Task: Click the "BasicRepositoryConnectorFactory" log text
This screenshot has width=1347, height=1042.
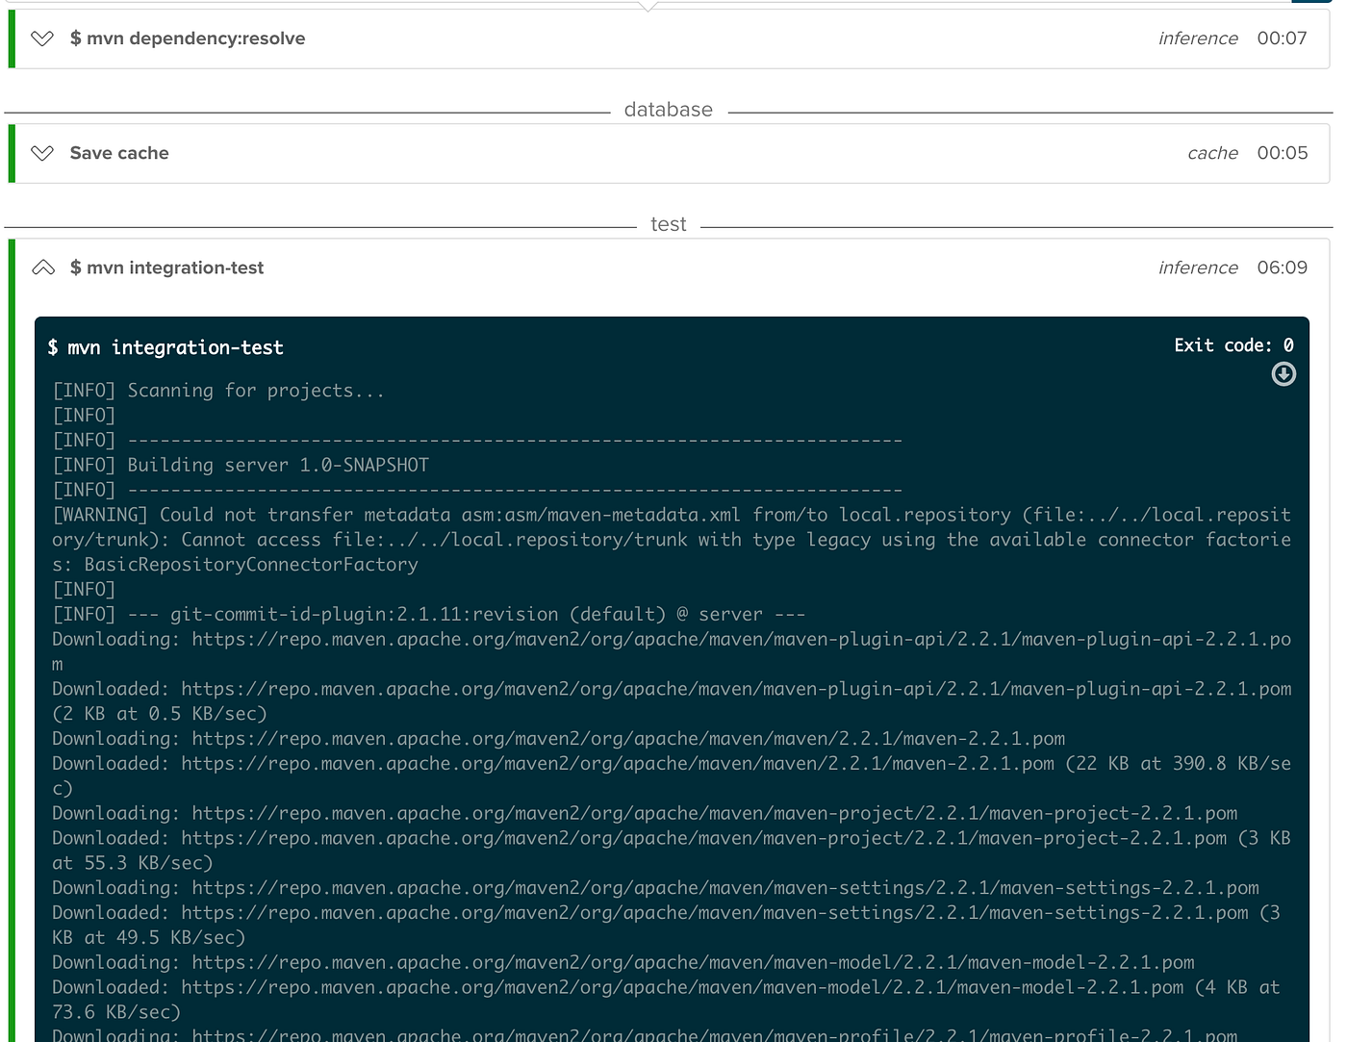Action: (x=251, y=565)
